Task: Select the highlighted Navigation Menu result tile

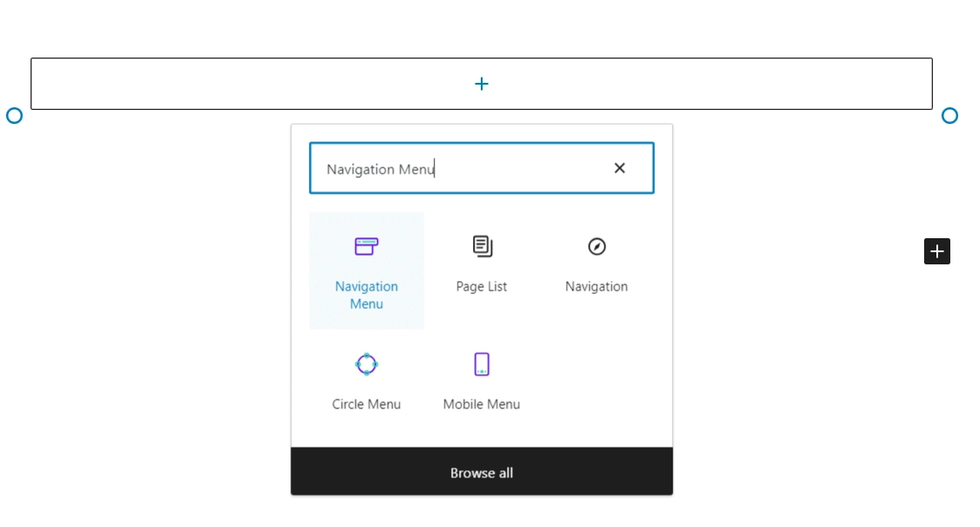Action: (x=366, y=270)
